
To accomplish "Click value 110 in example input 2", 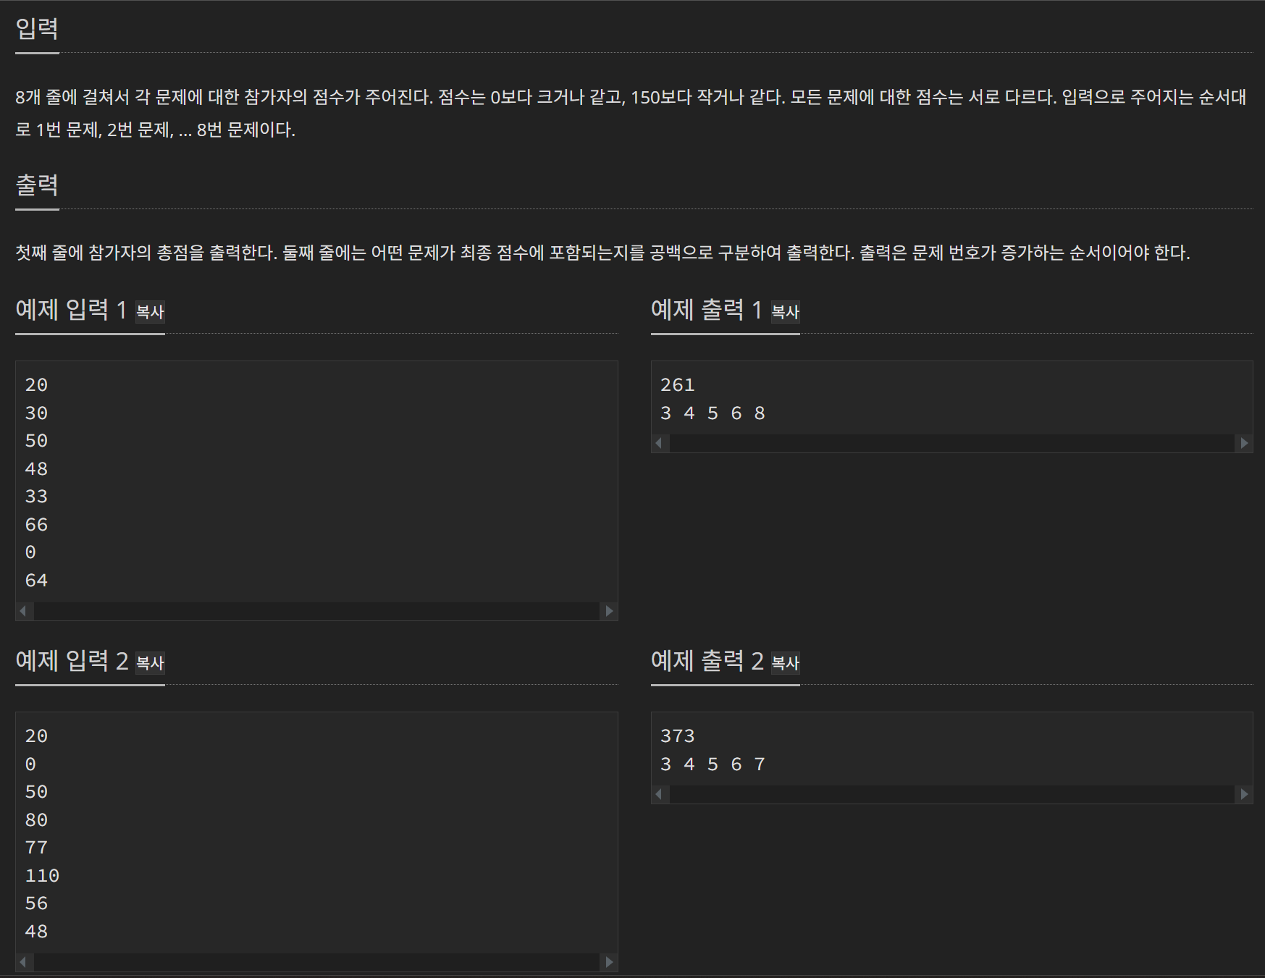I will (42, 876).
